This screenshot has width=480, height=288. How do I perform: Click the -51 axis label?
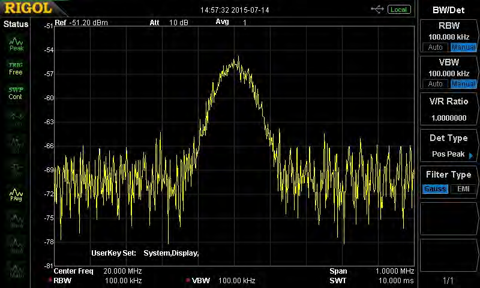(49, 26)
